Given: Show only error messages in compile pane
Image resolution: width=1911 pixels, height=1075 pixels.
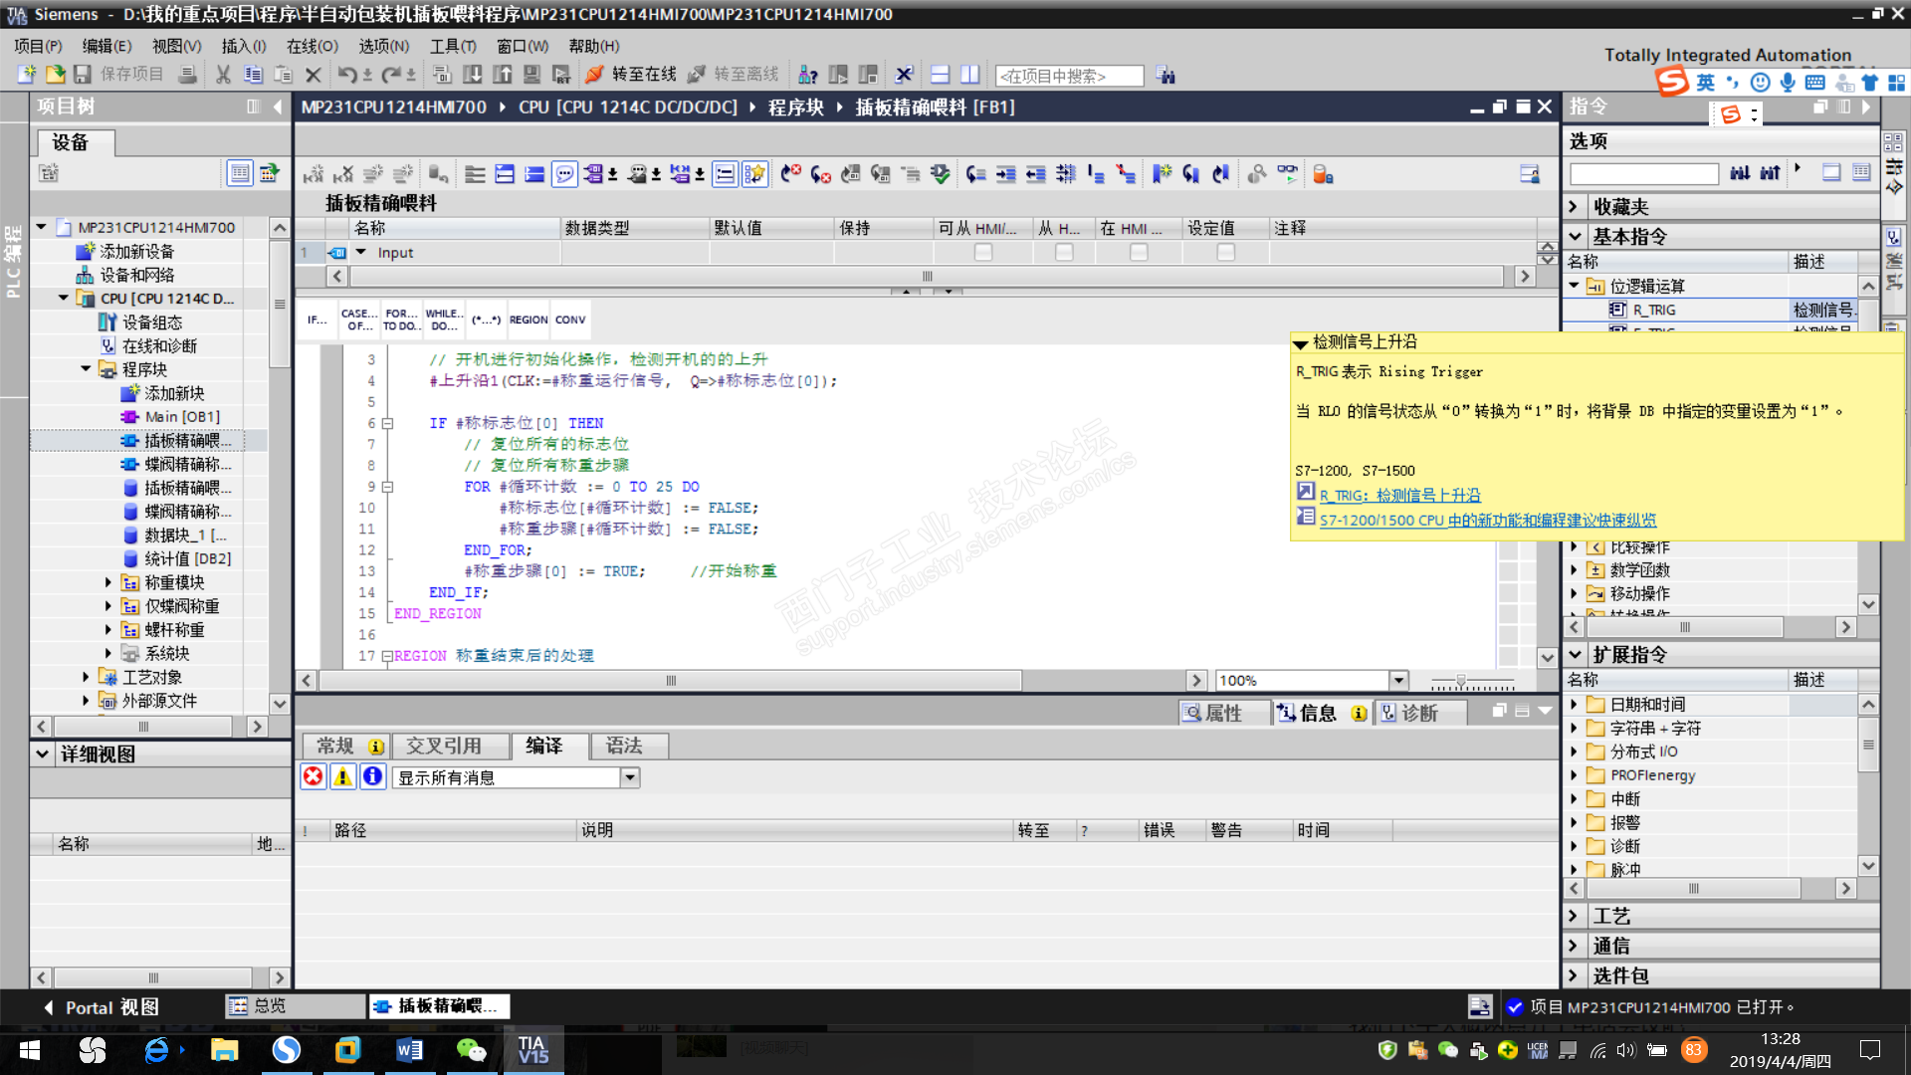Looking at the screenshot, I should 314,776.
